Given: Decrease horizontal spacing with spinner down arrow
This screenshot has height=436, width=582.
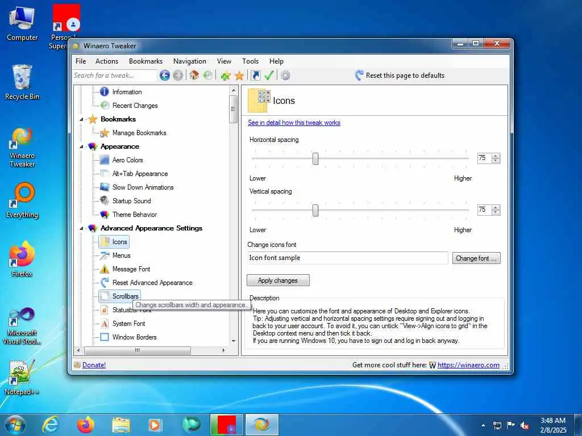Looking at the screenshot, I should point(496,161).
